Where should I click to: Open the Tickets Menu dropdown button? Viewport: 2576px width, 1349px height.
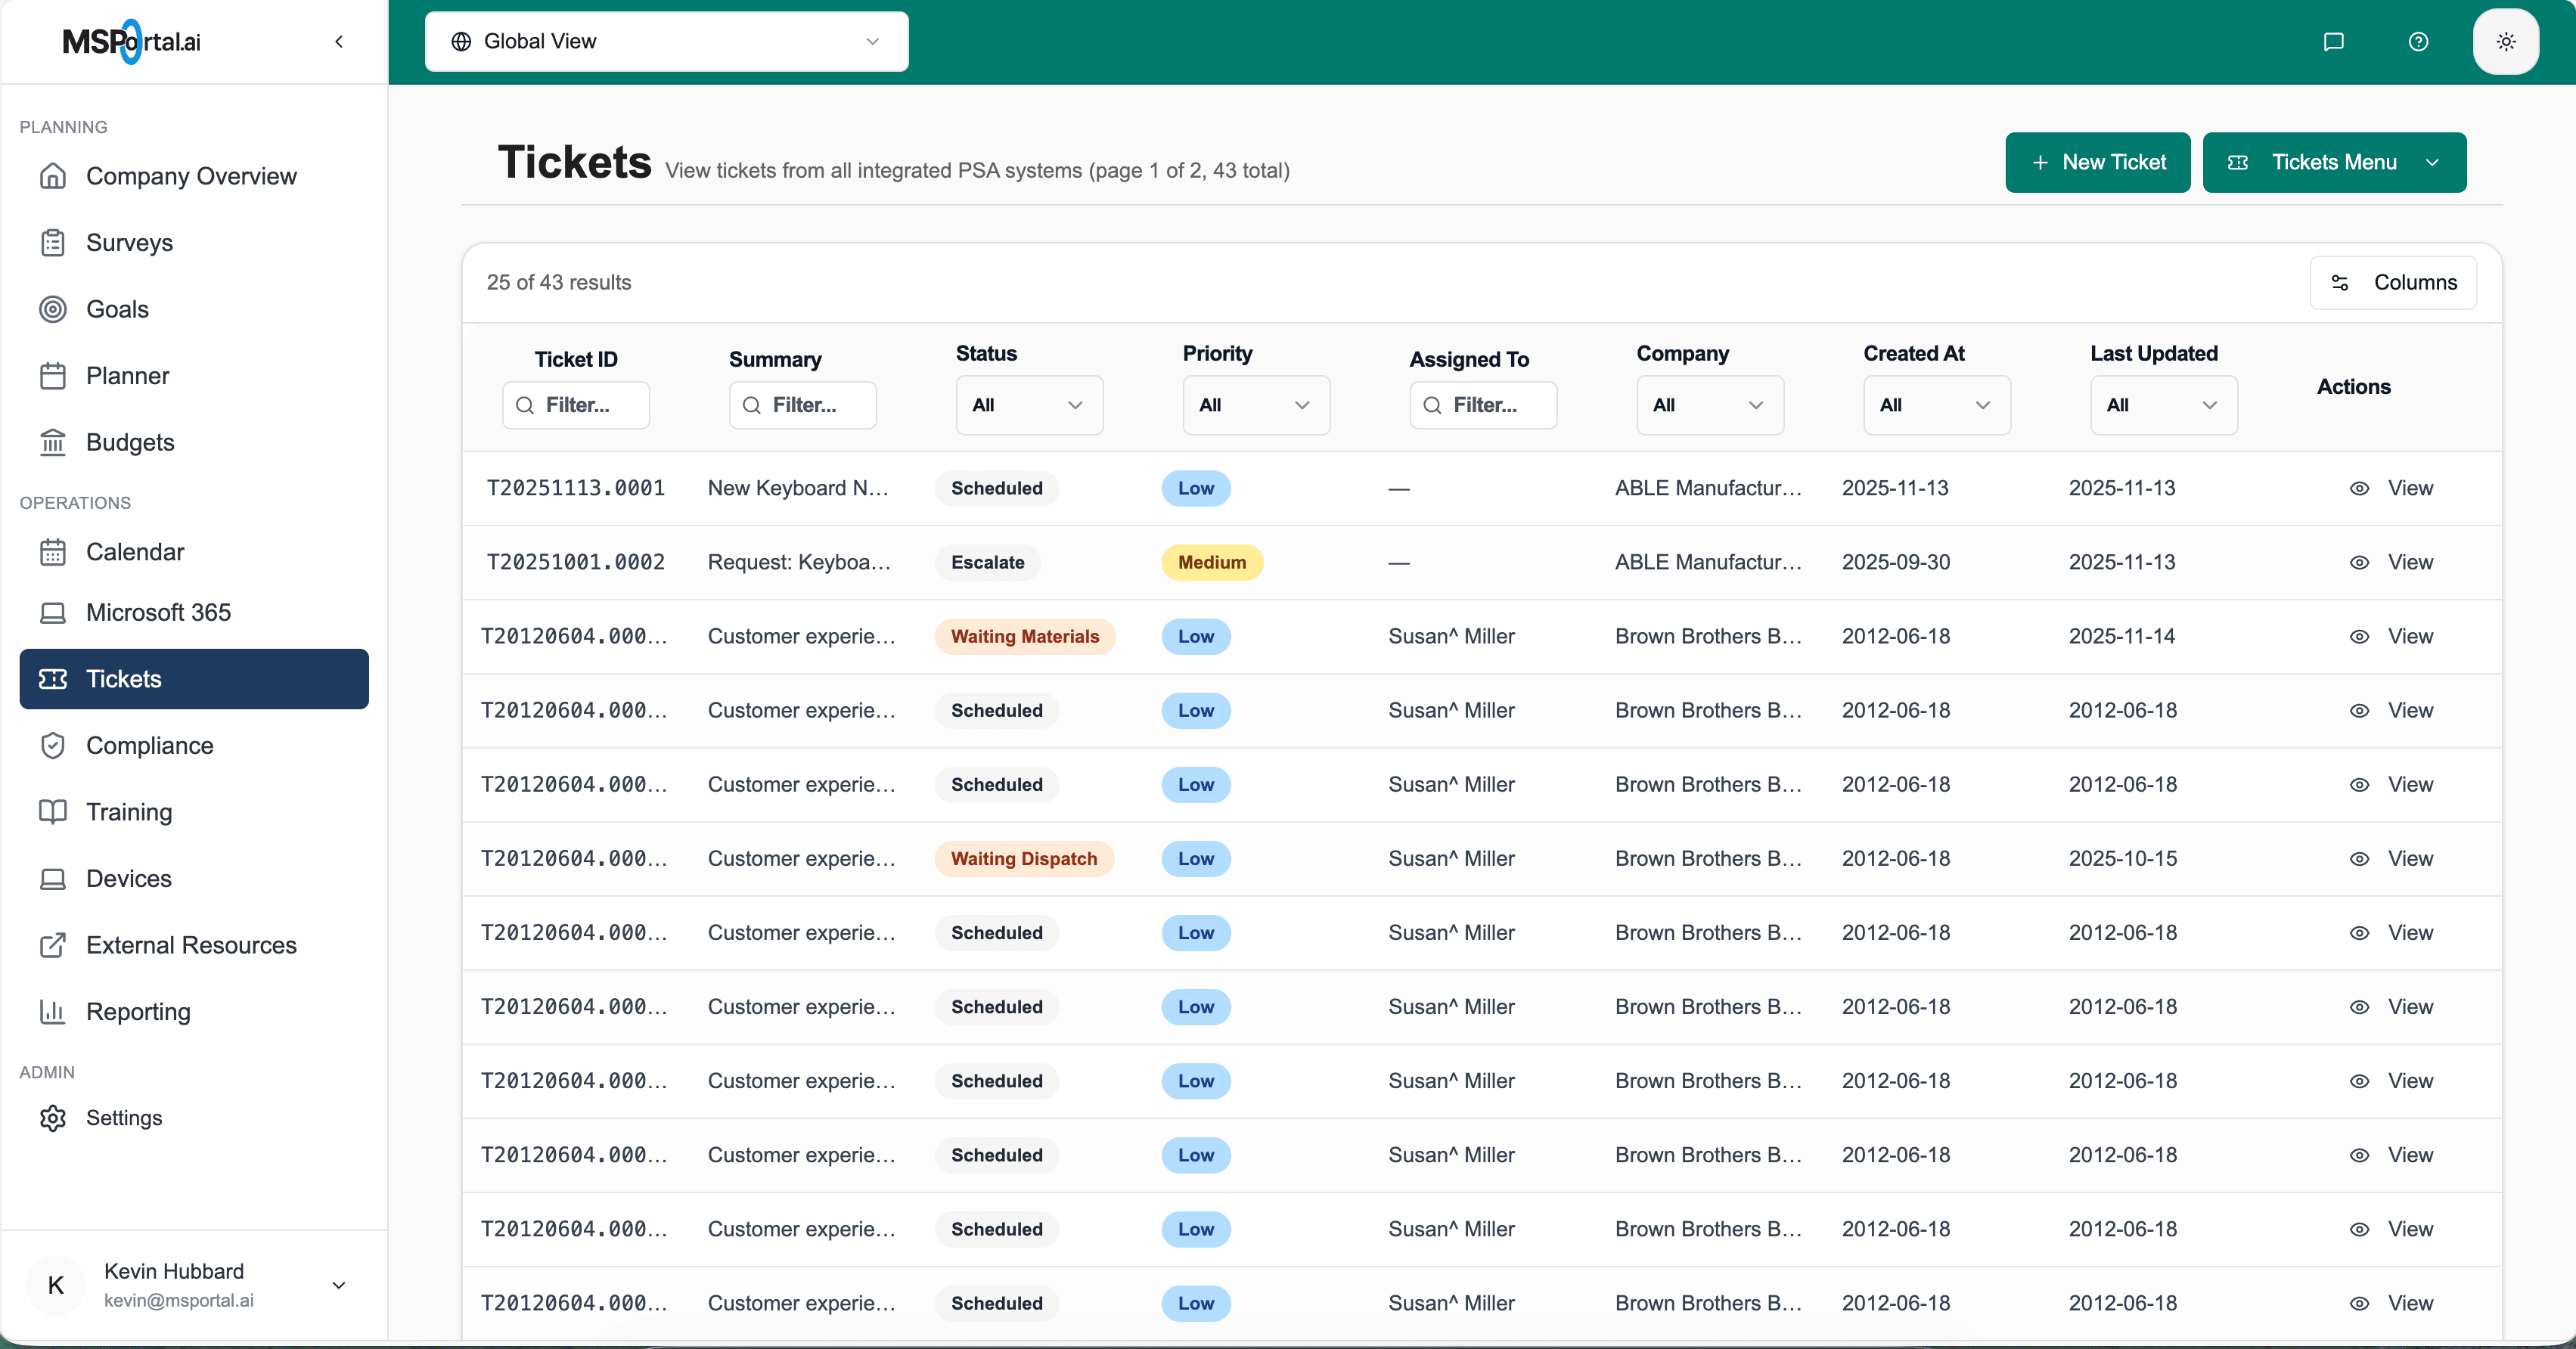pyautogui.click(x=2334, y=162)
